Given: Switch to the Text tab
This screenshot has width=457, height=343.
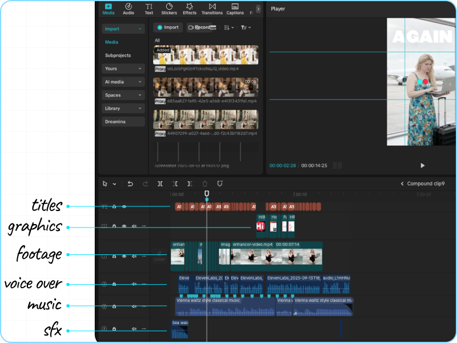Looking at the screenshot, I should (x=149, y=8).
